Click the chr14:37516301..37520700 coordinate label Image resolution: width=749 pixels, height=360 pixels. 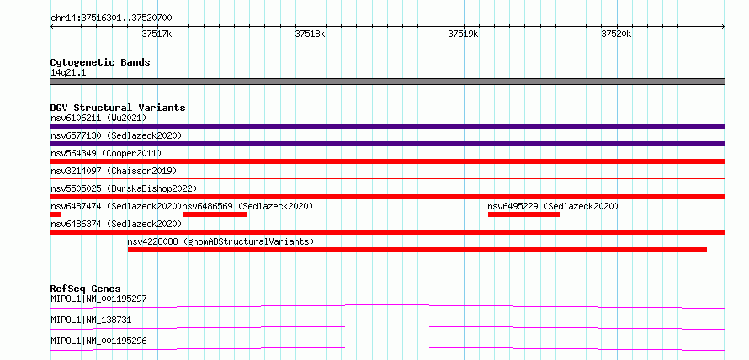111,19
